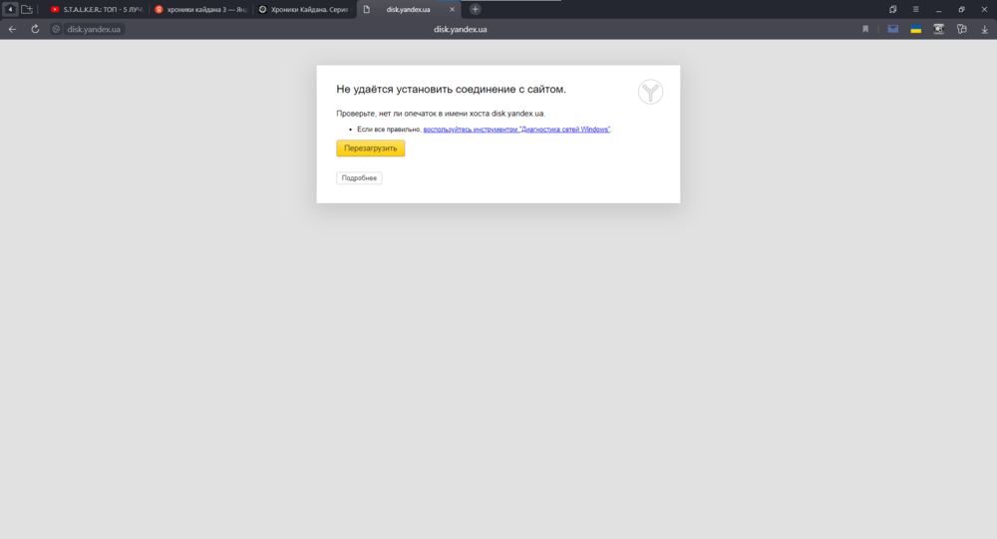The width and height of the screenshot is (997, 539).
Task: Minimize the browser window
Action: coord(938,10)
